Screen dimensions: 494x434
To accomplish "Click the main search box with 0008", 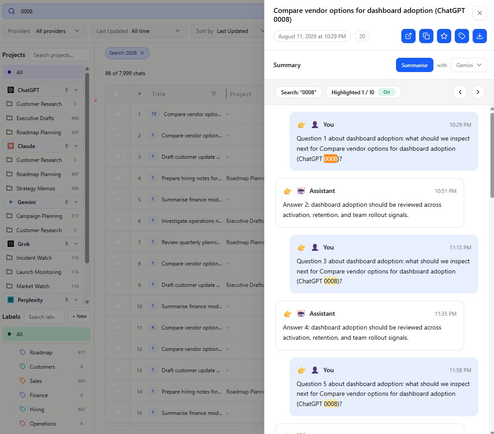I will (133, 11).
